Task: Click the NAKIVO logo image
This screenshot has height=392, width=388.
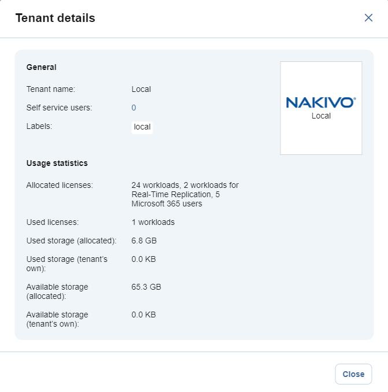Action: 321,103
